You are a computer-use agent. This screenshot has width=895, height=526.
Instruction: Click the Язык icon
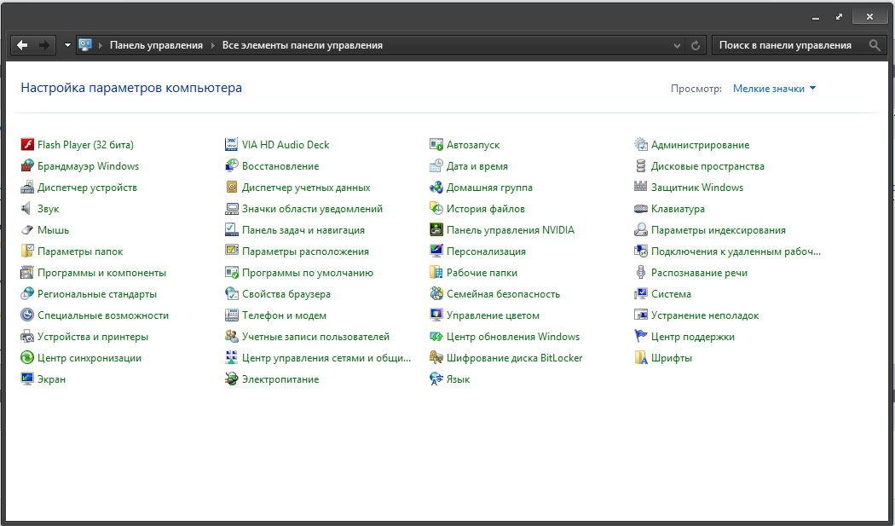[x=436, y=379]
